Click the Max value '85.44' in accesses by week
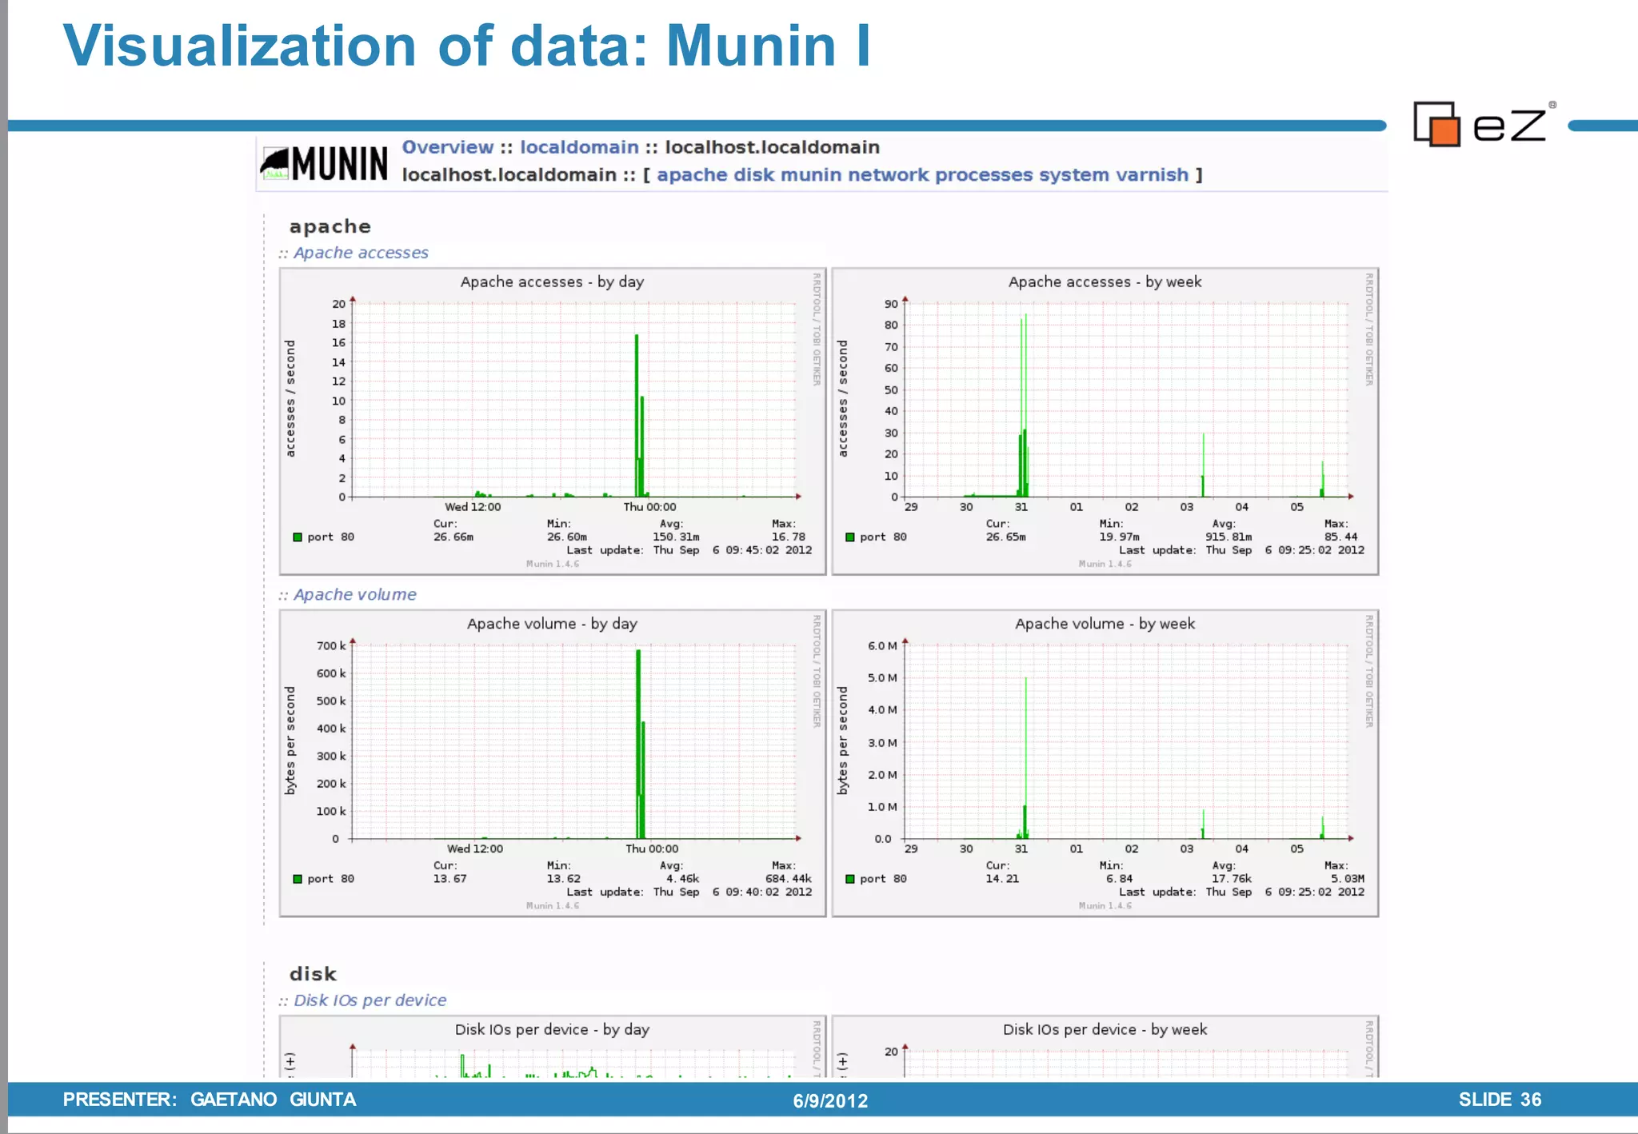 1341,537
